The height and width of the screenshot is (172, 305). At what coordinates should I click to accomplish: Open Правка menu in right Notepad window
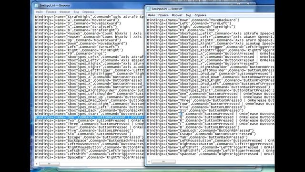163,15
